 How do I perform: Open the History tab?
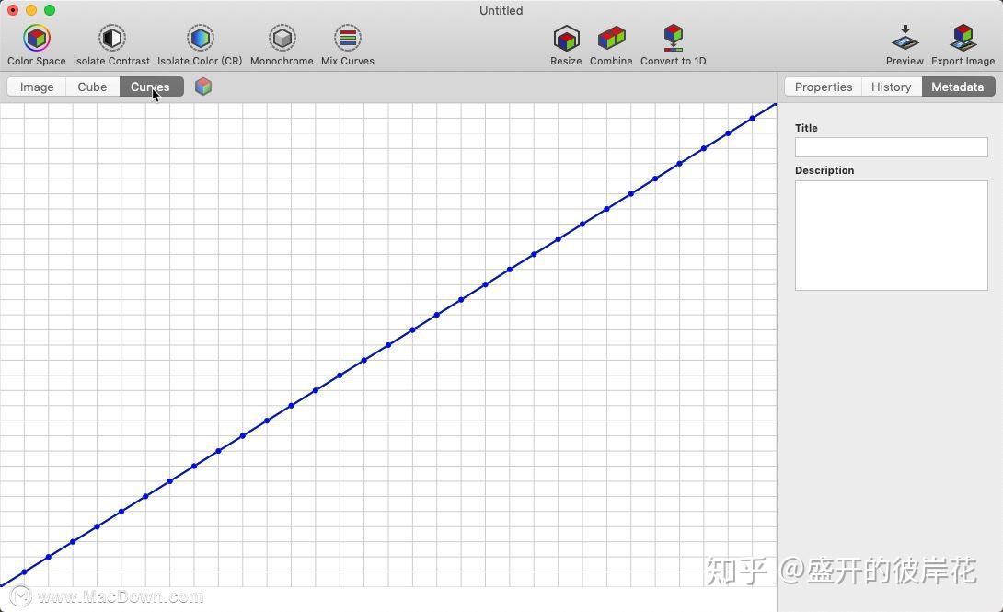890,87
